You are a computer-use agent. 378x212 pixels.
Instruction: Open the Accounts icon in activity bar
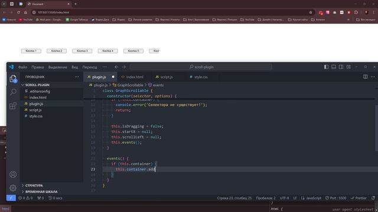(13, 174)
